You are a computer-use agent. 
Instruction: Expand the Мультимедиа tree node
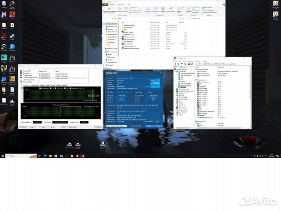[175, 97]
